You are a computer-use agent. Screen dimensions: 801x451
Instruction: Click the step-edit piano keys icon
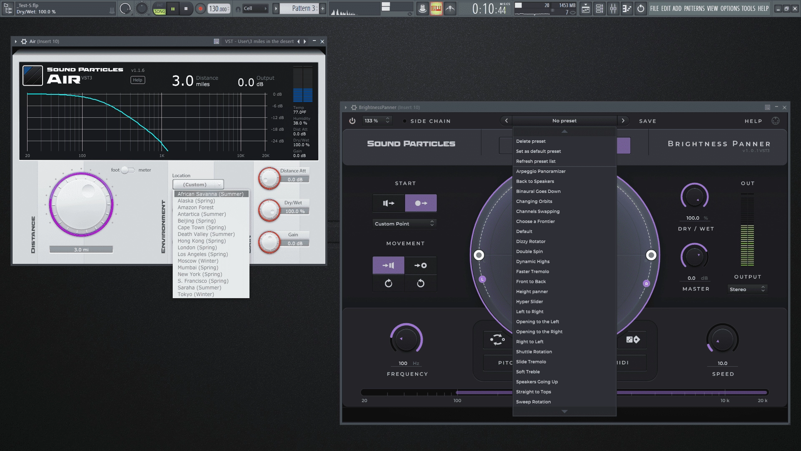click(x=436, y=8)
